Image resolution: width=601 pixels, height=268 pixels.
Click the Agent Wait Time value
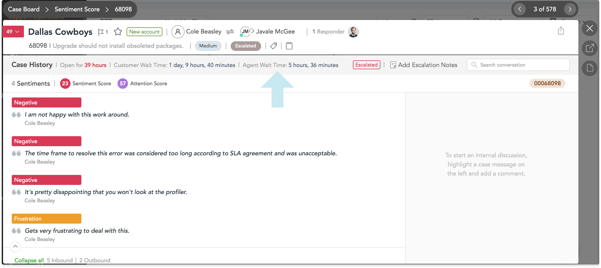point(313,65)
